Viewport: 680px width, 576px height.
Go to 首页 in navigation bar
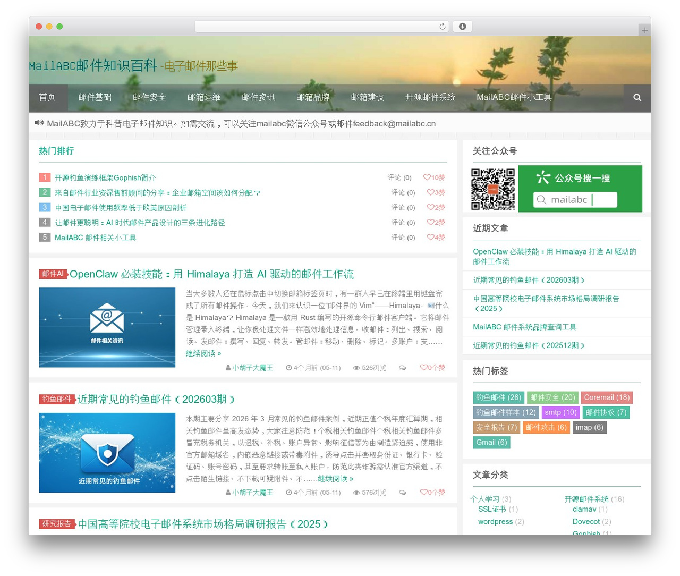tap(47, 97)
